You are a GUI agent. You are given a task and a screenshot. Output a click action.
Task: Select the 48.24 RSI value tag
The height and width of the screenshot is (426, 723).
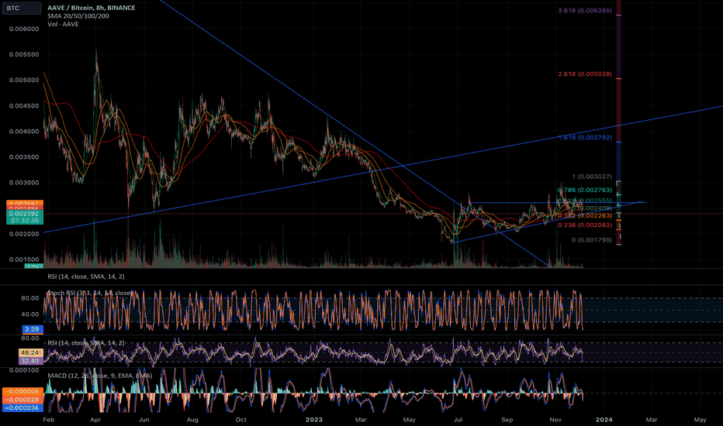(30, 352)
